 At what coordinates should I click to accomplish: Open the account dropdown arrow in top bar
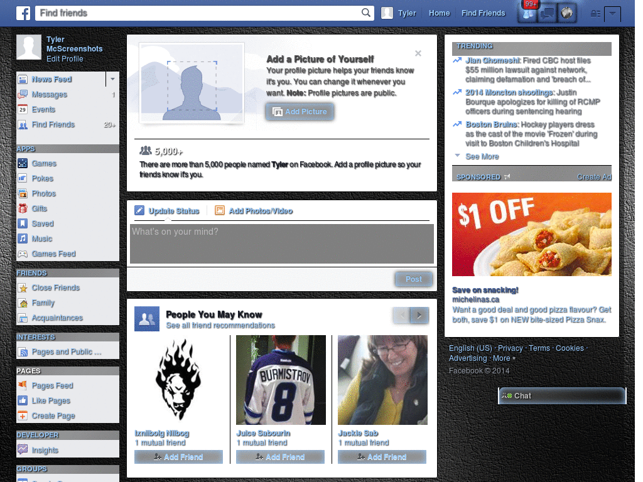[612, 14]
